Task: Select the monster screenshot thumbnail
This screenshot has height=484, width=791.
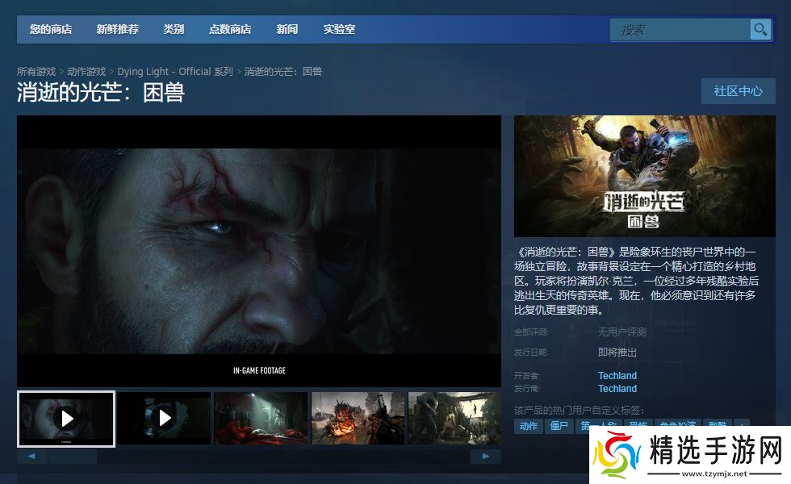Action: click(x=358, y=418)
